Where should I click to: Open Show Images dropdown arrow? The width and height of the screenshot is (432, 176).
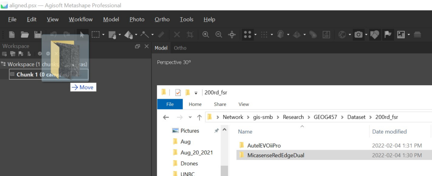408,35
